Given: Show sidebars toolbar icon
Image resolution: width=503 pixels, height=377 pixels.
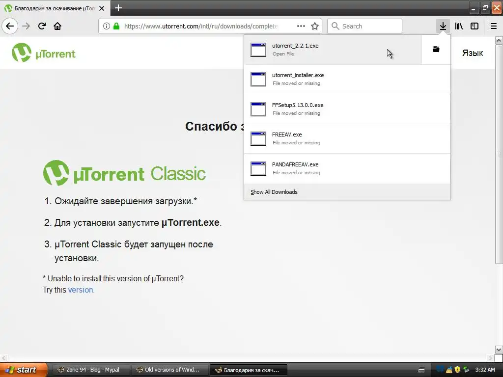Looking at the screenshot, I should (x=475, y=26).
